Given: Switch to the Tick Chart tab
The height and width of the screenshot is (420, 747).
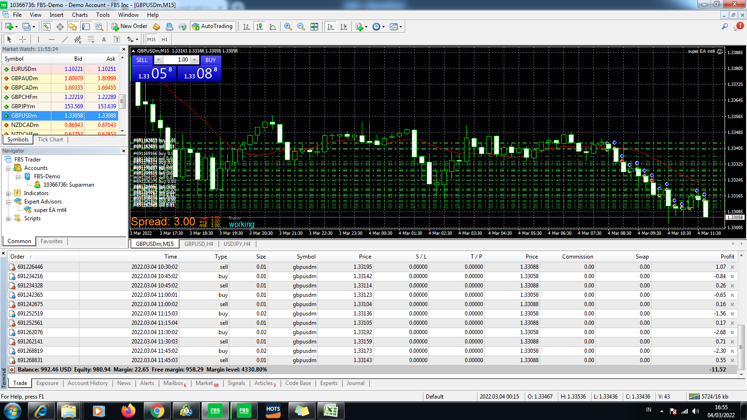Looking at the screenshot, I should 50,140.
